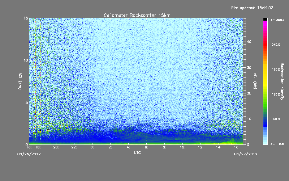Click the "240.0" colorbar value

click(x=276, y=45)
